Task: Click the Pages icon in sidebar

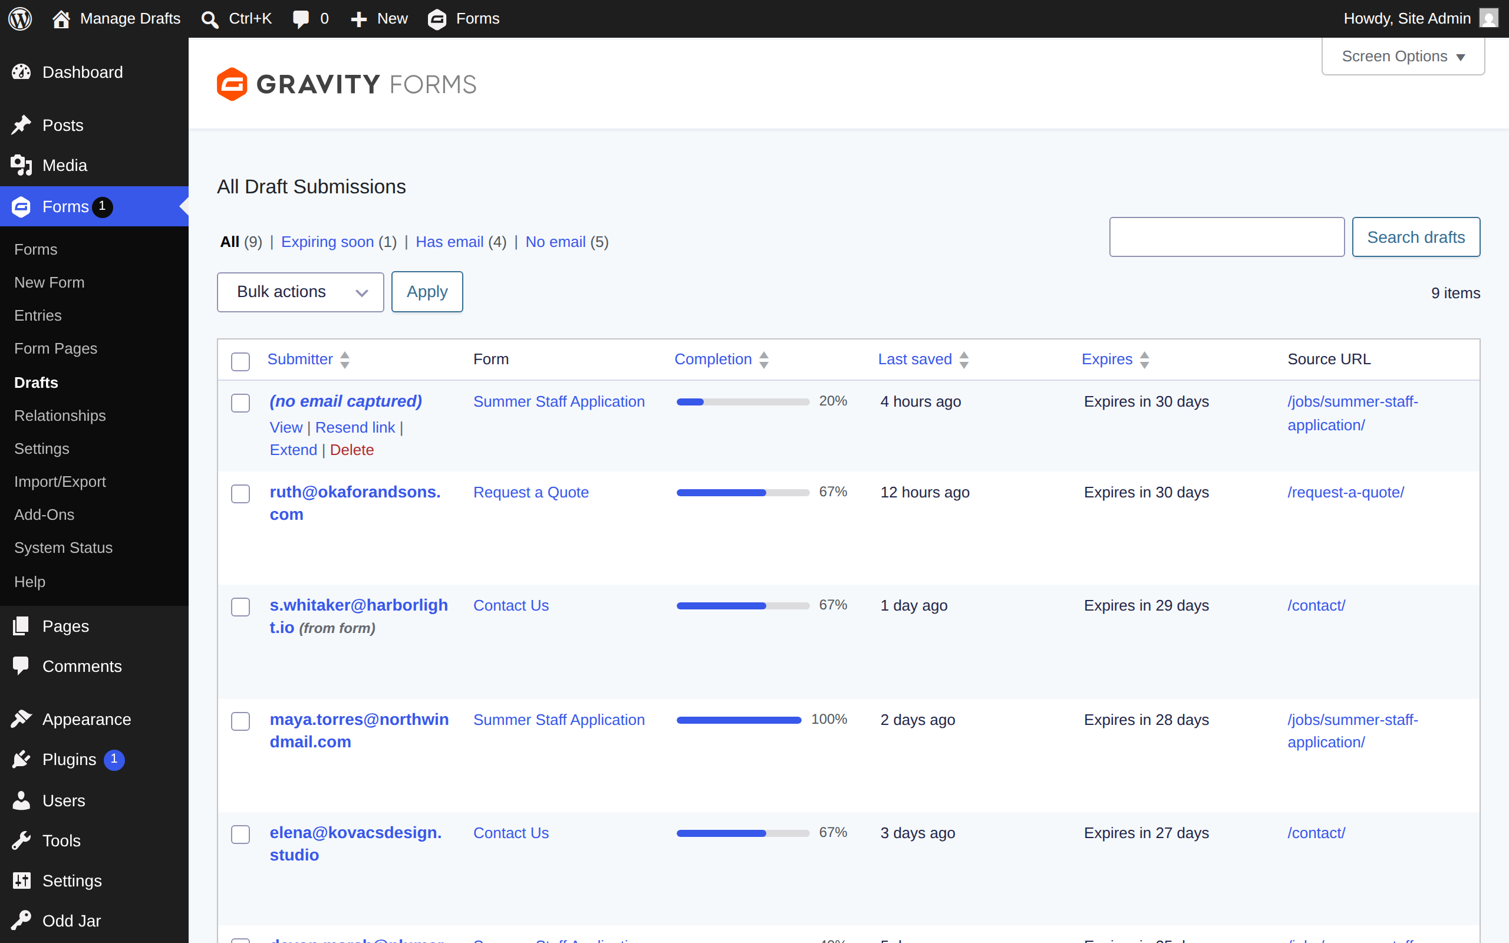Action: coord(21,626)
